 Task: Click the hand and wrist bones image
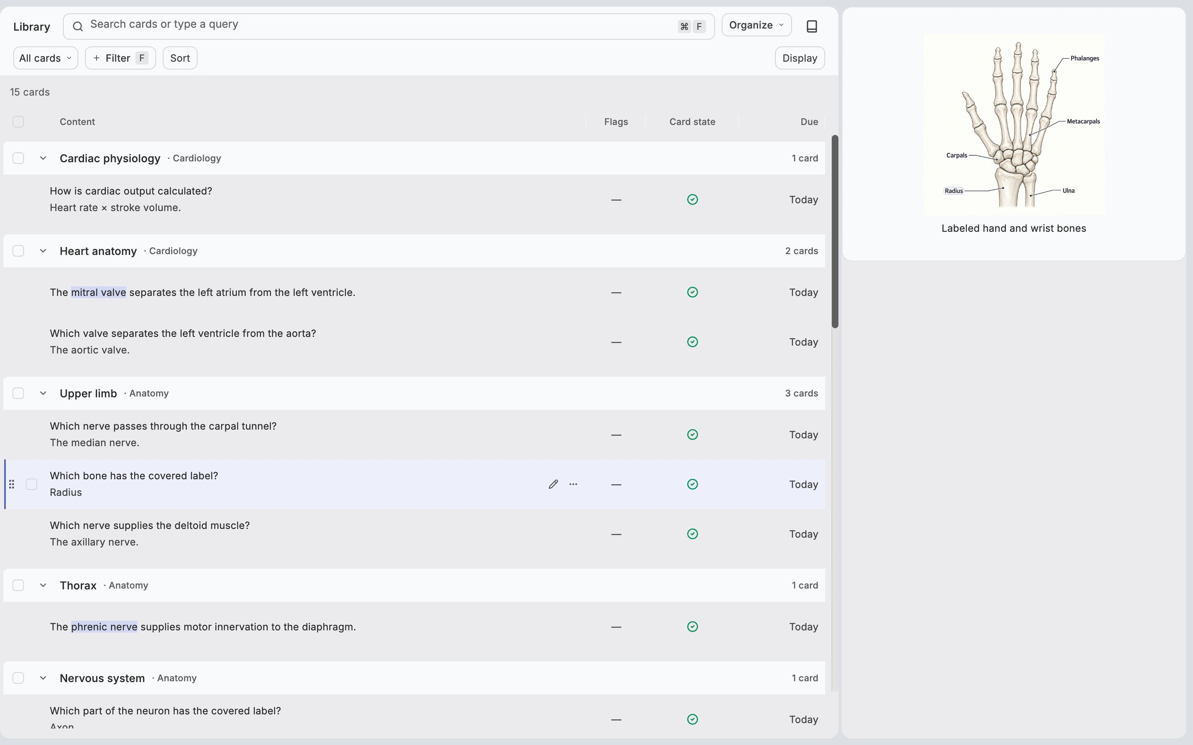[x=1014, y=125]
